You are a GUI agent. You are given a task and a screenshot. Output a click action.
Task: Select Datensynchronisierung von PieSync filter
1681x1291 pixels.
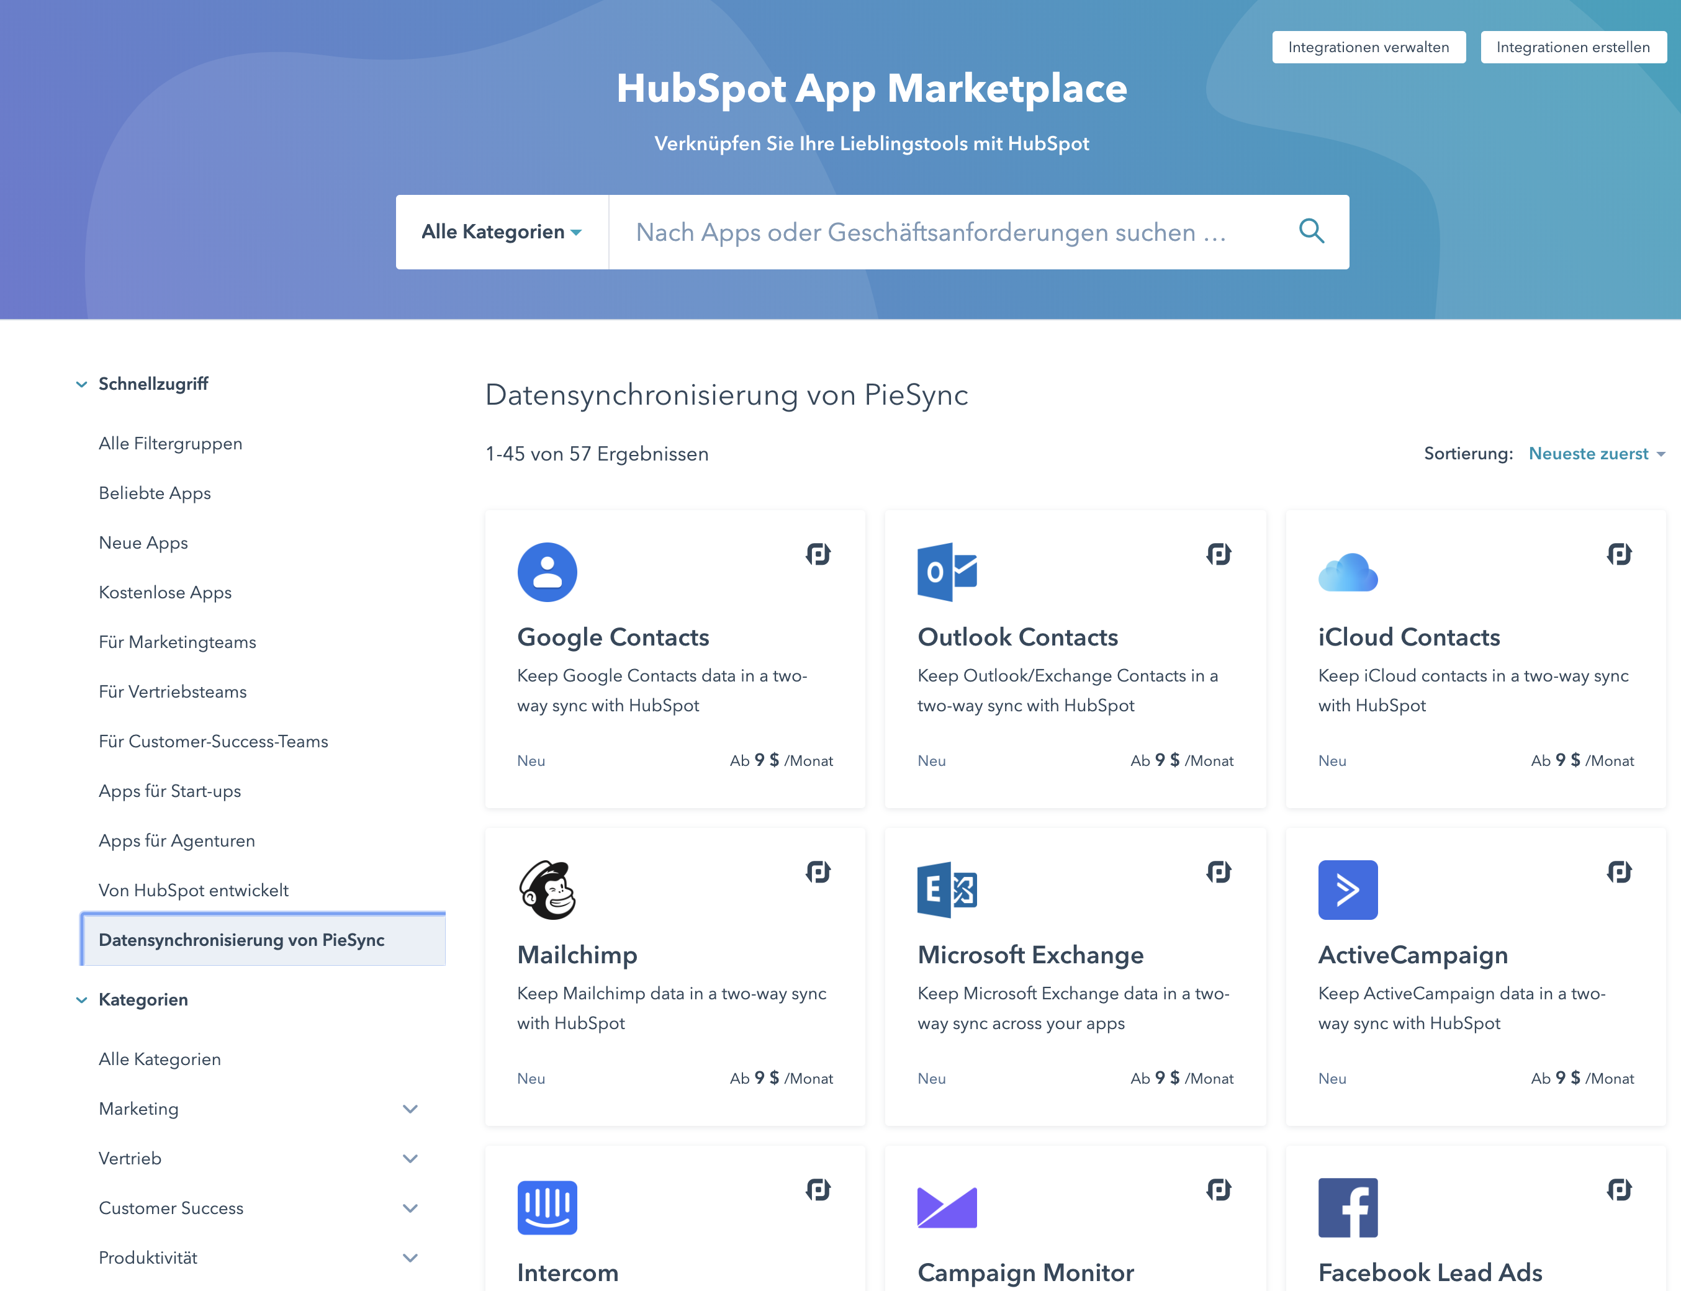click(263, 940)
